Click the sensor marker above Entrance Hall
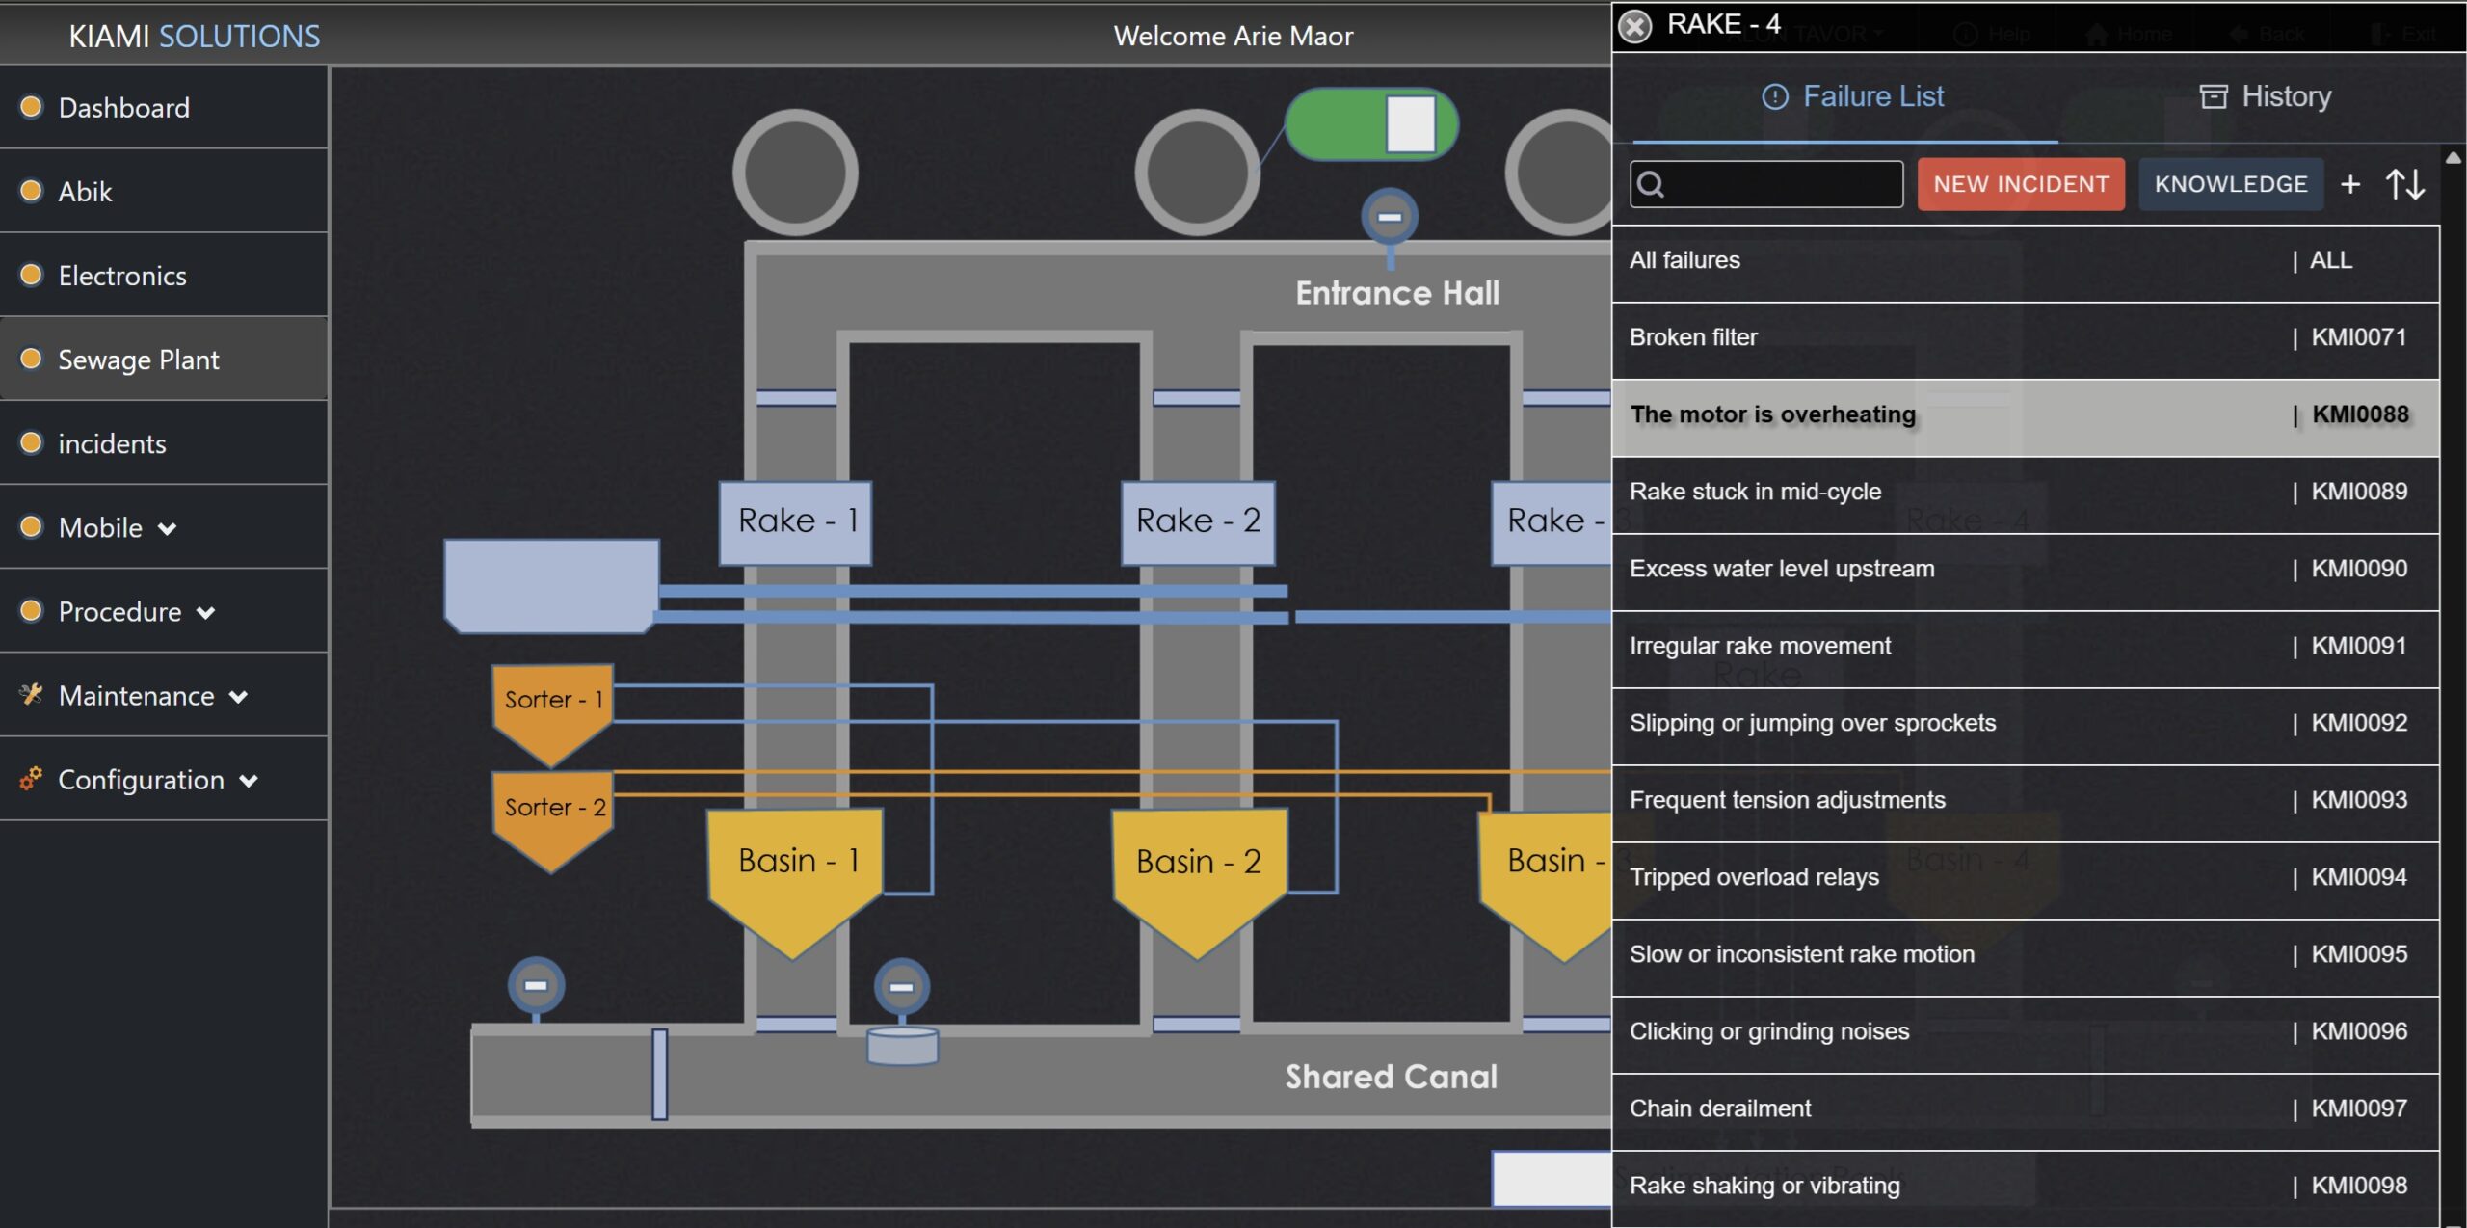The image size is (2467, 1228). (x=1389, y=217)
